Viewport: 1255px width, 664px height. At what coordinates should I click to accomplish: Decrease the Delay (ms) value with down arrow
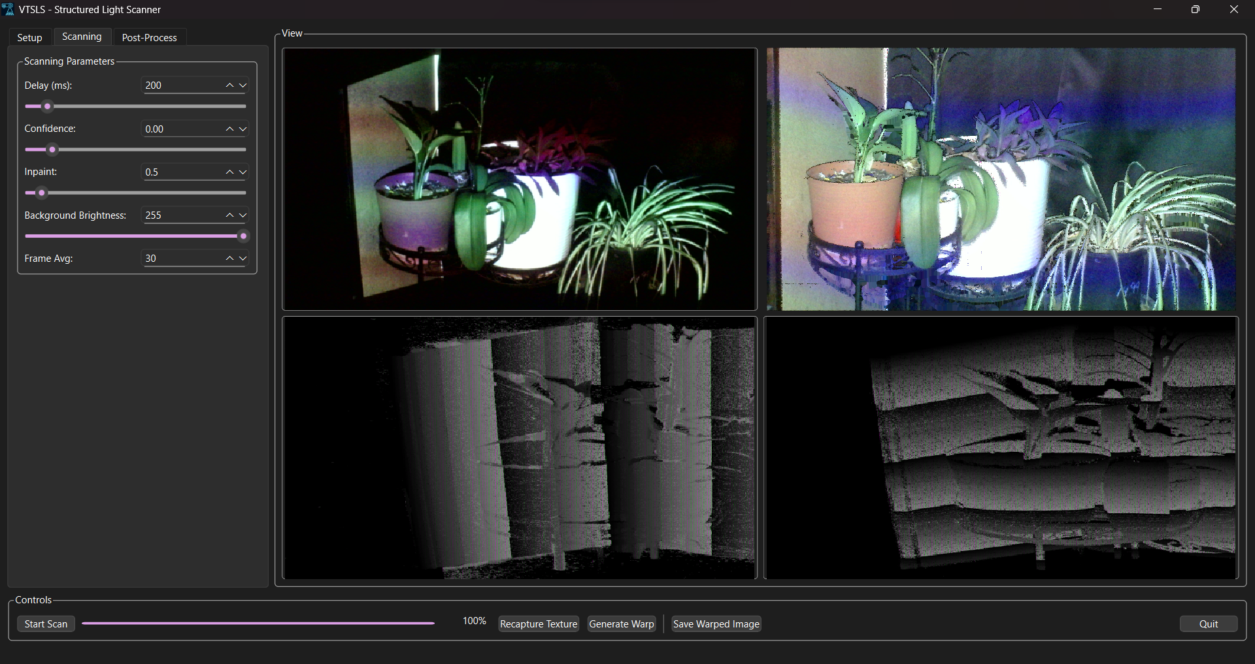(x=243, y=86)
